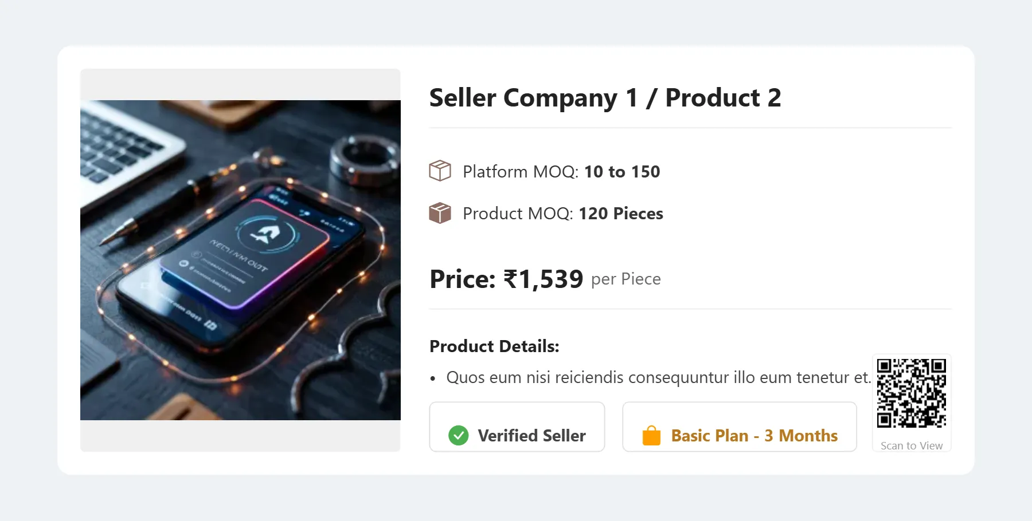1032x521 pixels.
Task: Click the QR code image
Action: pos(911,393)
